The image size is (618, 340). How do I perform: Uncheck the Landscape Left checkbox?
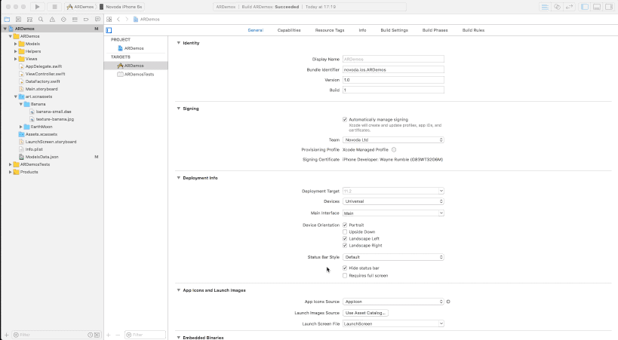click(345, 239)
